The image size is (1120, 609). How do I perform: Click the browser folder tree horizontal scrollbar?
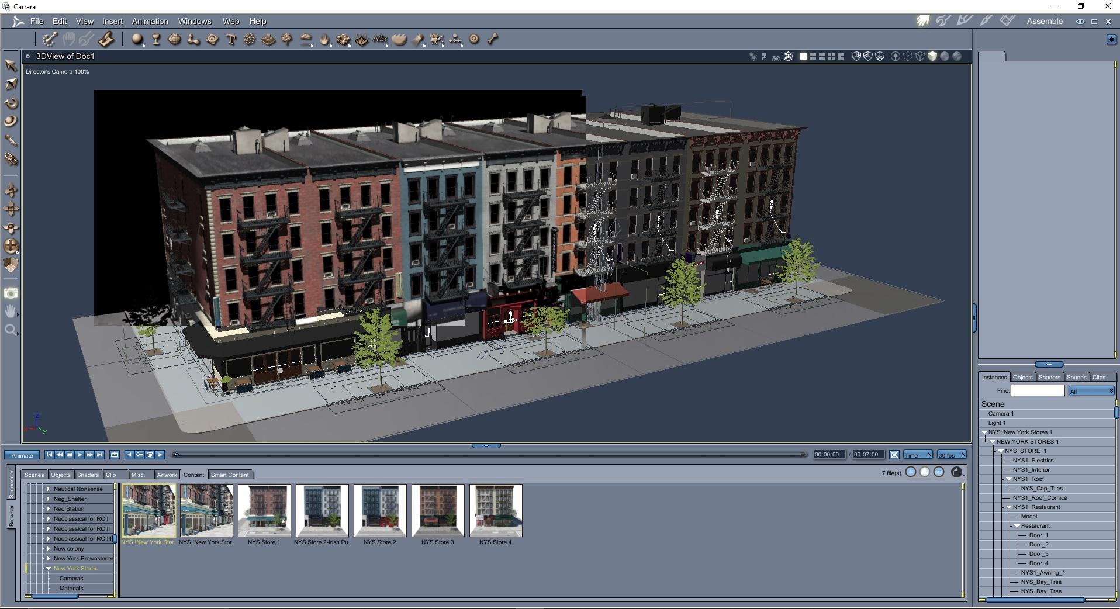[x=54, y=596]
